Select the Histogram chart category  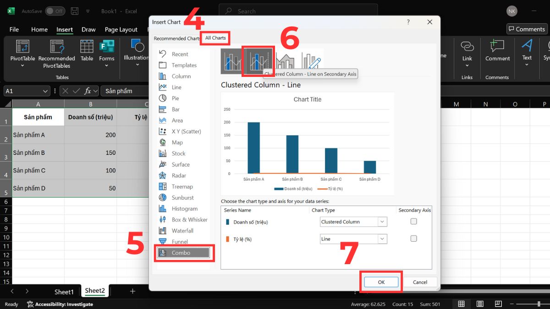184,208
